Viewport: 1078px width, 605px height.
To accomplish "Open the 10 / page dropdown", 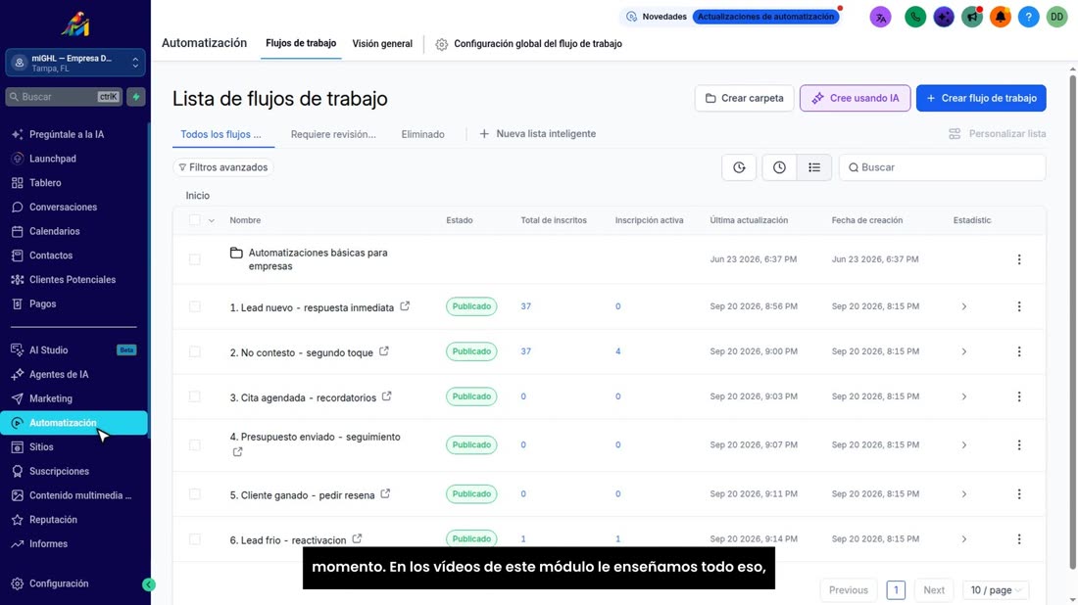I will point(996,590).
